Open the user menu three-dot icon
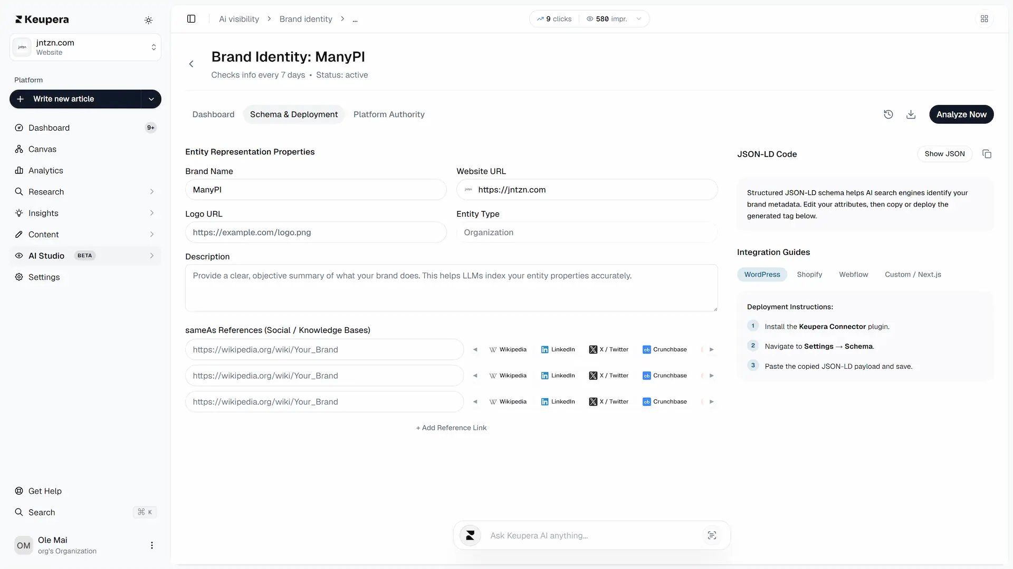 tap(152, 545)
